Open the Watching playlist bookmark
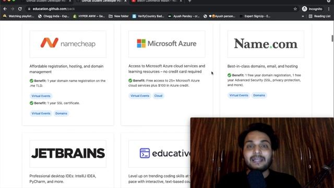Screen dimensions: 334x188 [19, 16]
